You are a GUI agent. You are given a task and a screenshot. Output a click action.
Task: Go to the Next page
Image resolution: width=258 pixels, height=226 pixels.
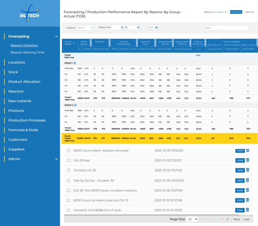[236, 219]
